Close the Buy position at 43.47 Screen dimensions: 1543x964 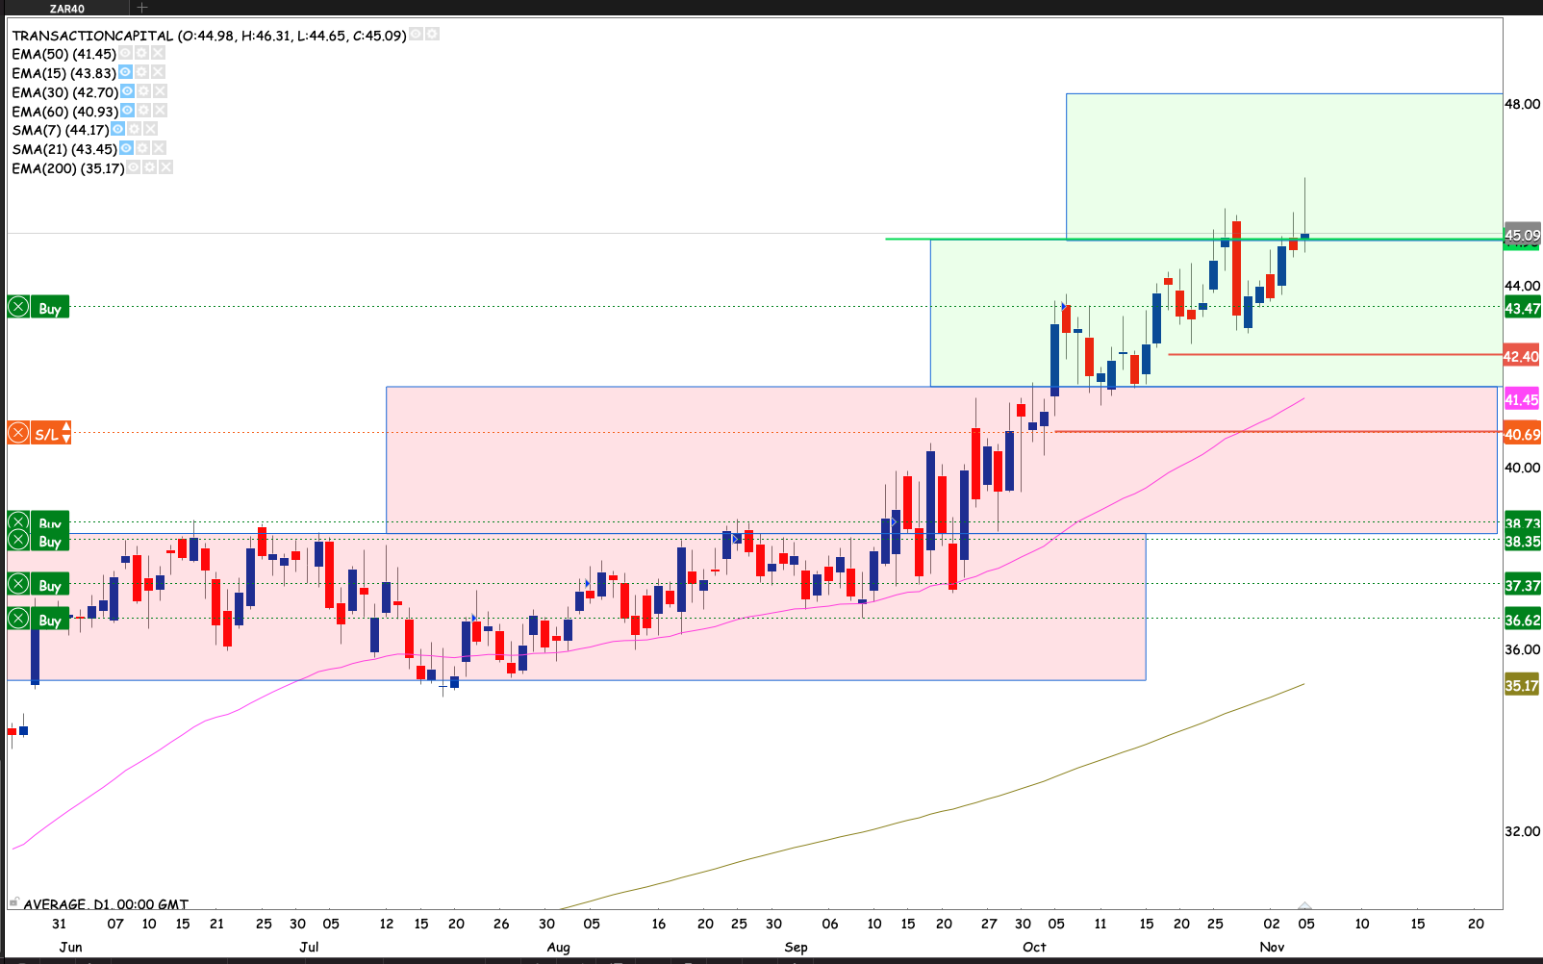(18, 308)
